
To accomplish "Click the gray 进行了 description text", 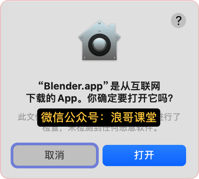I will point(170,117).
